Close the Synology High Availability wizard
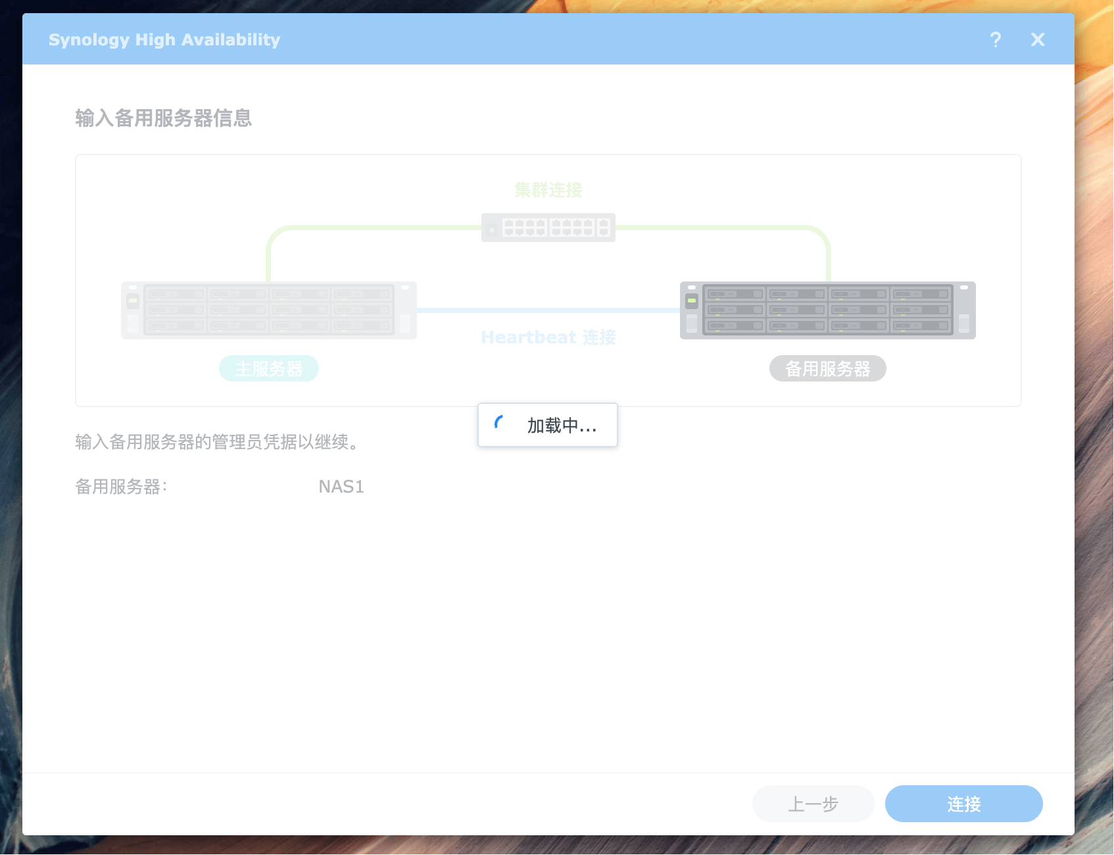The image size is (1114, 855). [x=1038, y=39]
